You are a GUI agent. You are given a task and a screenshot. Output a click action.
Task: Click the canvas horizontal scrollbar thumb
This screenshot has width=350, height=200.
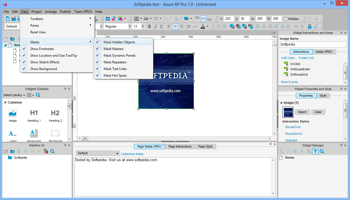pyautogui.click(x=85, y=138)
